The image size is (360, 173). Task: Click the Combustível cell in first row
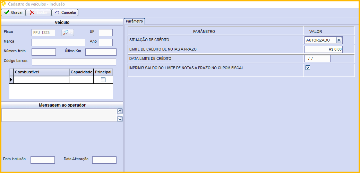[x=41, y=80]
